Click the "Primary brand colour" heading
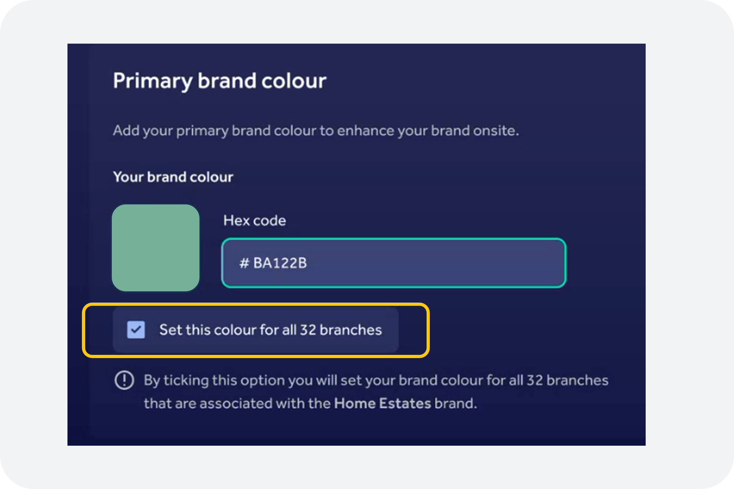 point(219,81)
